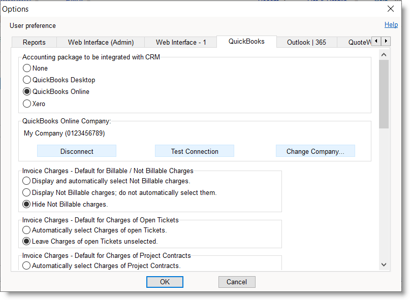Click the Disconnect button

[77, 151]
